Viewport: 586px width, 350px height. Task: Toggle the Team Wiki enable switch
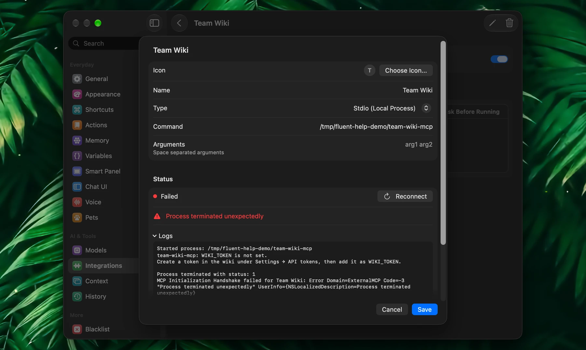coord(499,59)
